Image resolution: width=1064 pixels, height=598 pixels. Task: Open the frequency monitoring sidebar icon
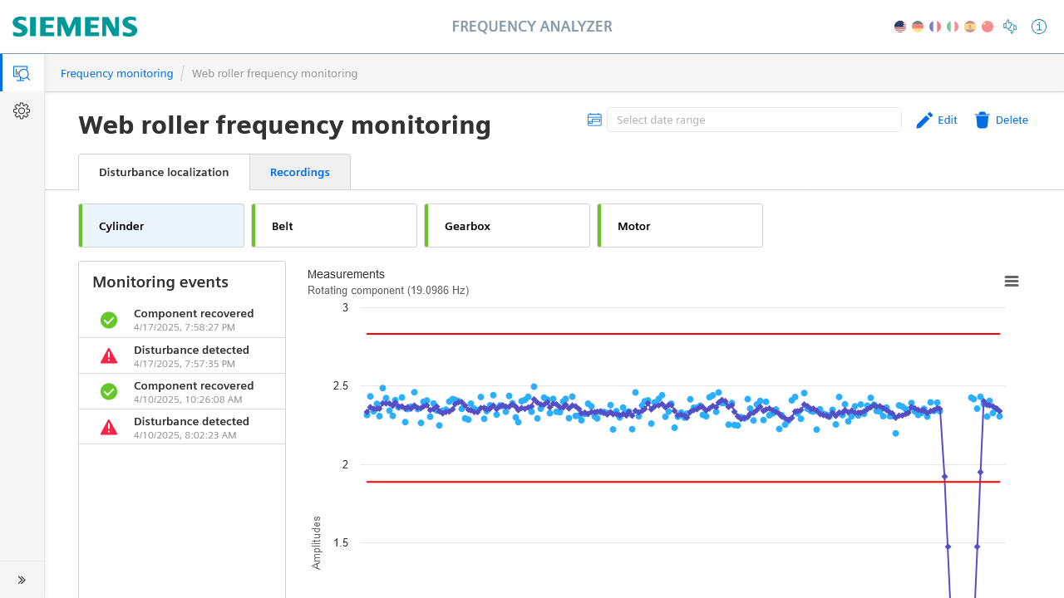coord(22,73)
